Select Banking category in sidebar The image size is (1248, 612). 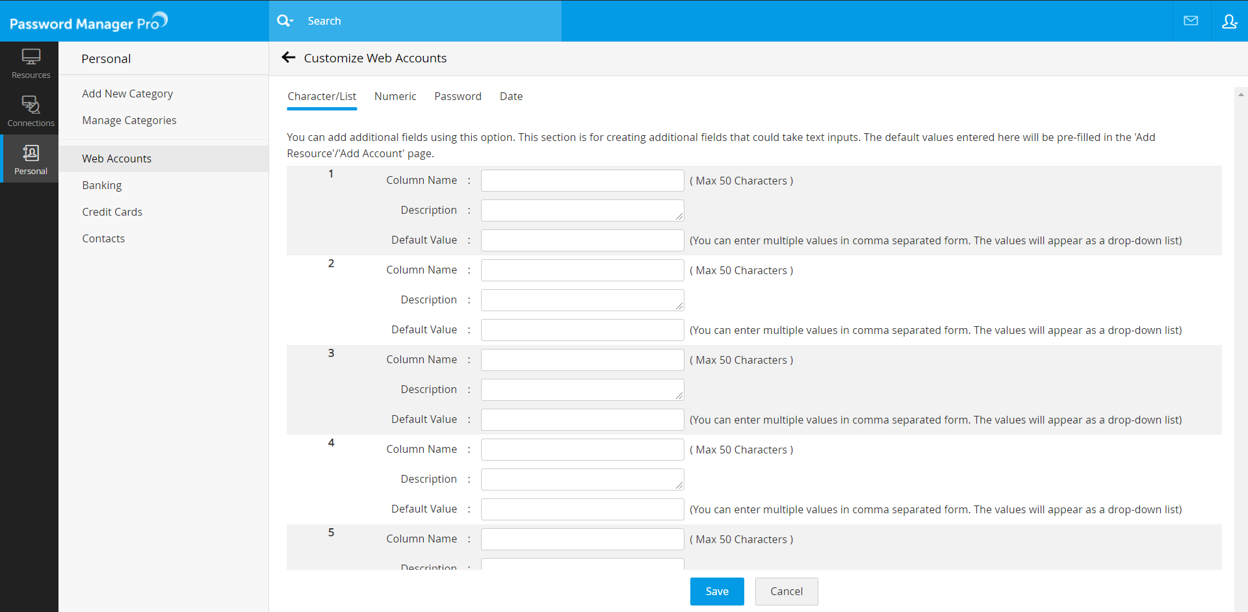point(102,185)
